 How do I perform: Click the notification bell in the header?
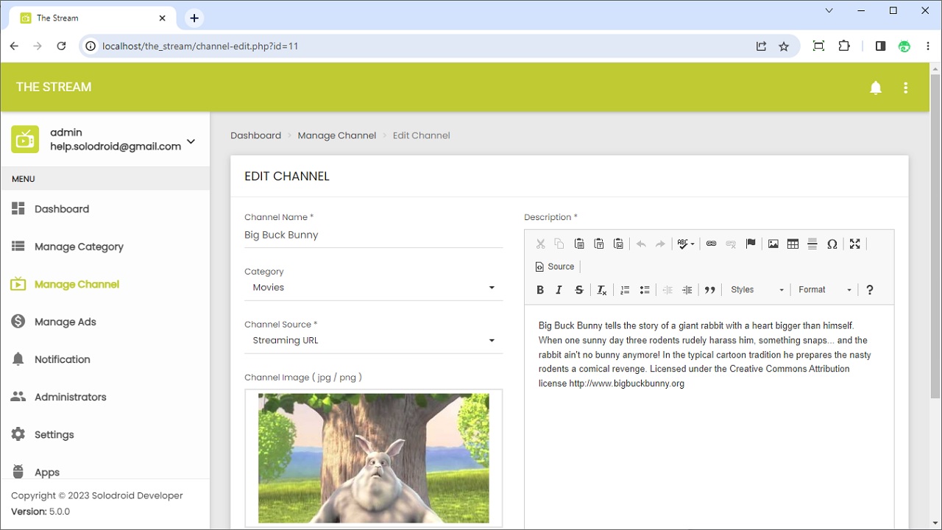click(x=876, y=88)
